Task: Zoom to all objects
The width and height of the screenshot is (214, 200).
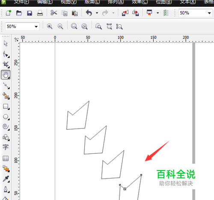Action: click(84, 26)
